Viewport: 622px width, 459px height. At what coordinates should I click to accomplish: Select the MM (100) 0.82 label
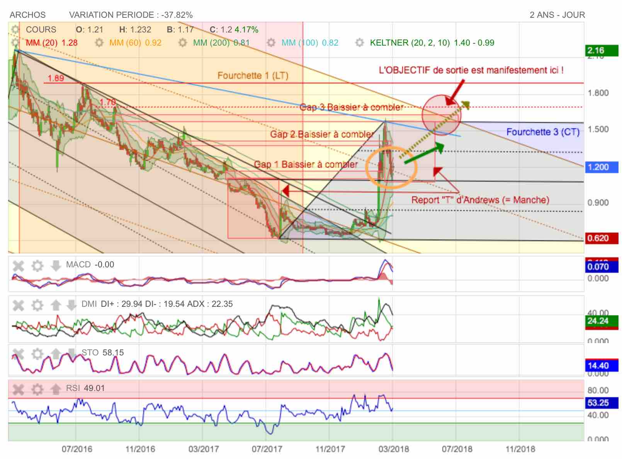310,42
